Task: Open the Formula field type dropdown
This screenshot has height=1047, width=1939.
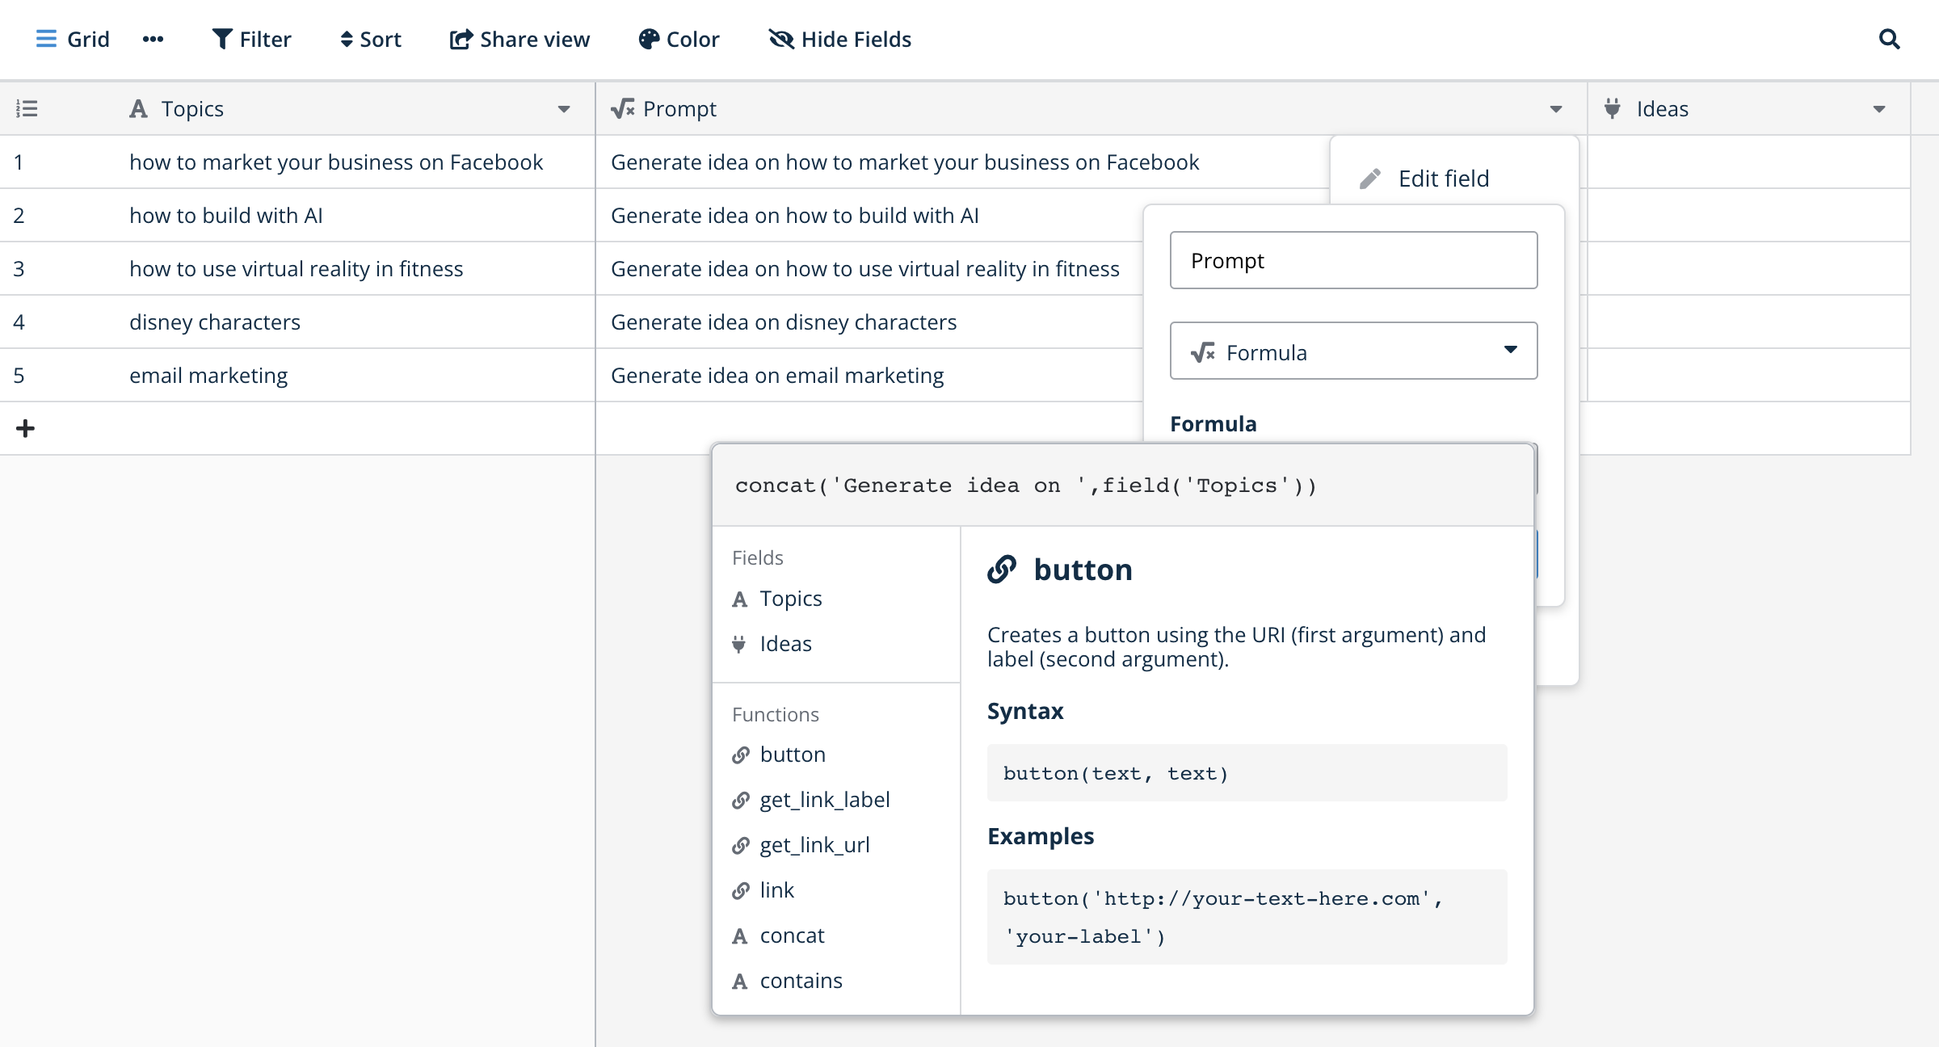Action: [1510, 351]
